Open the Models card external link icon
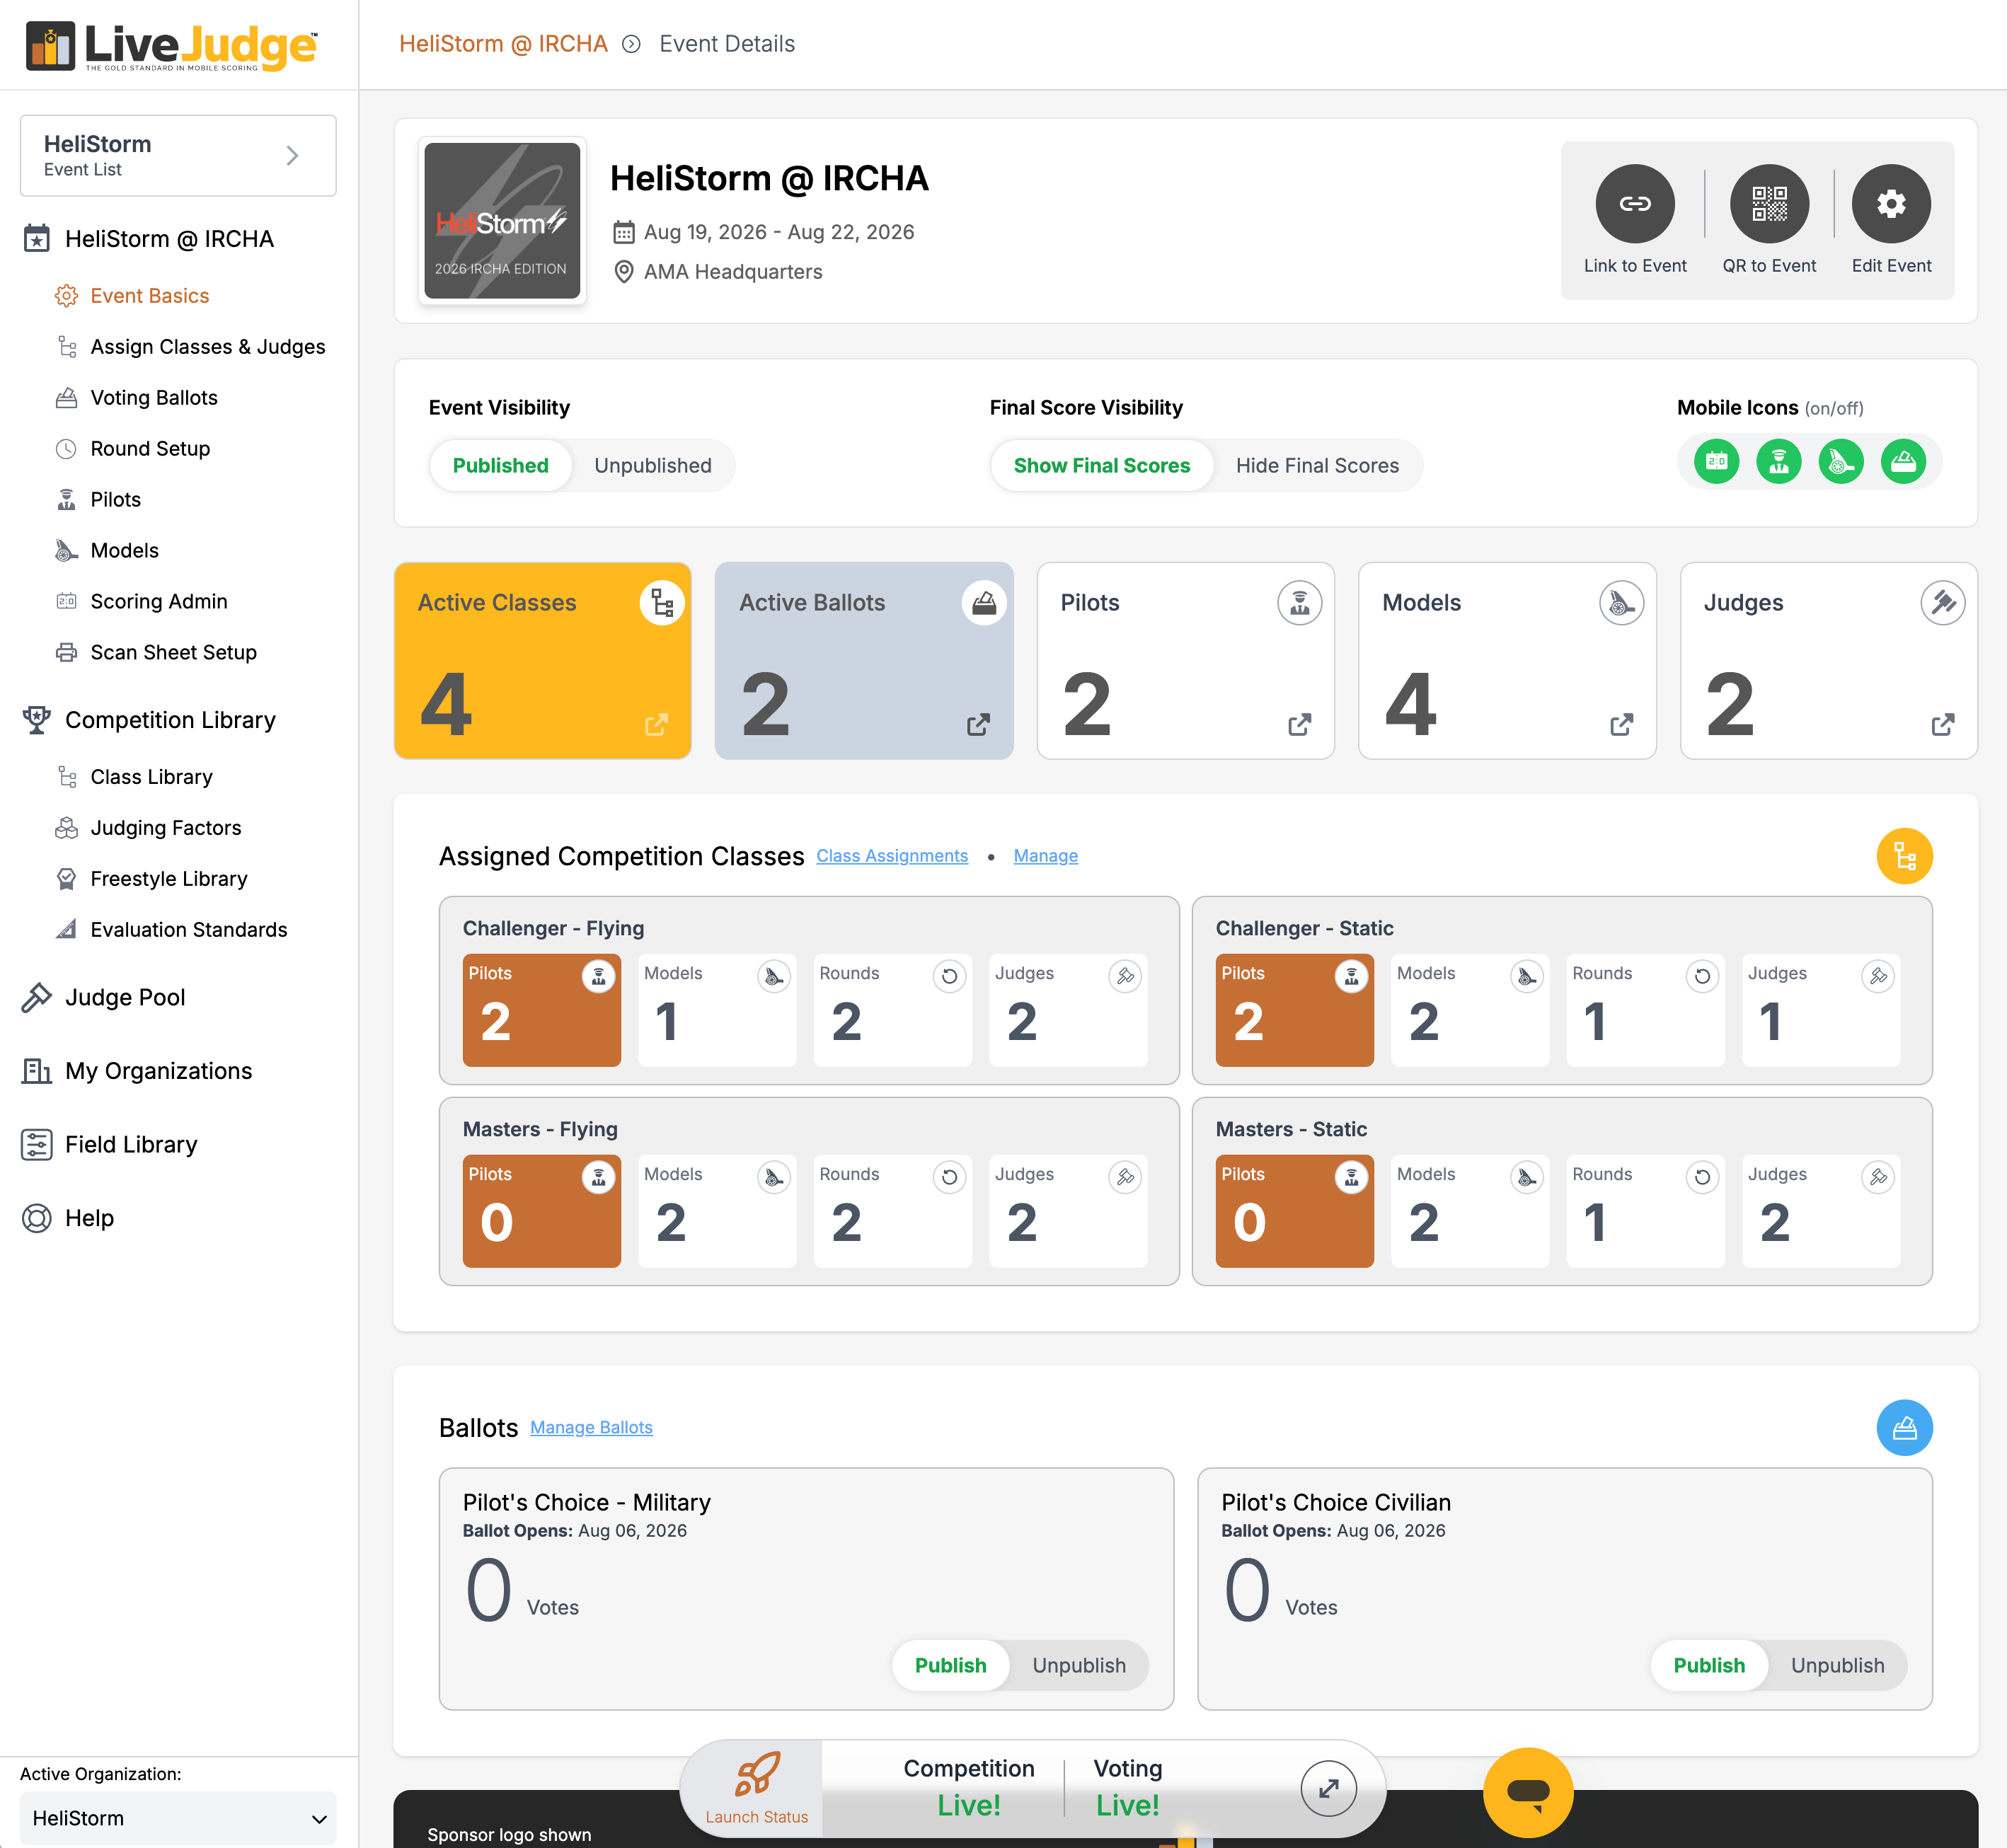2007x1848 pixels. (x=1621, y=724)
